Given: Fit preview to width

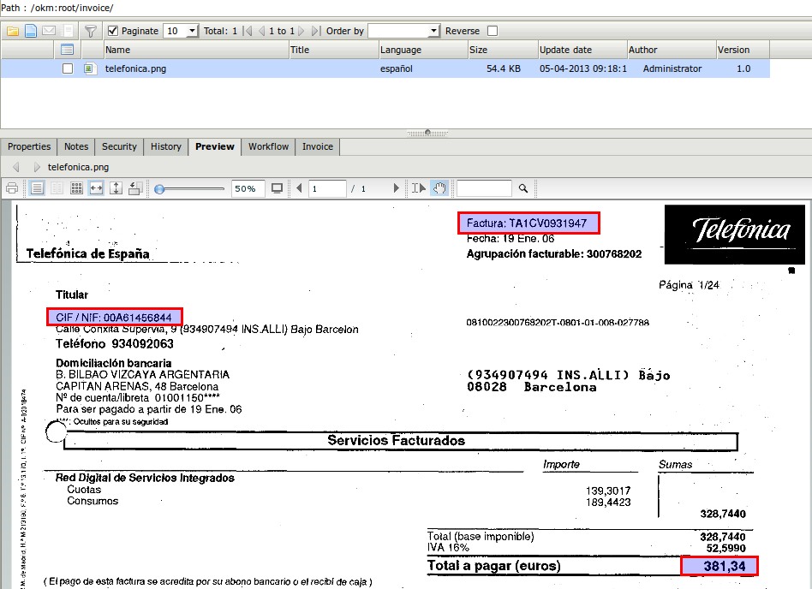Looking at the screenshot, I should (x=96, y=188).
